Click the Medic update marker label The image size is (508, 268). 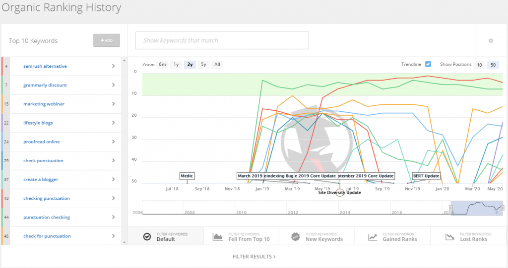(187, 176)
